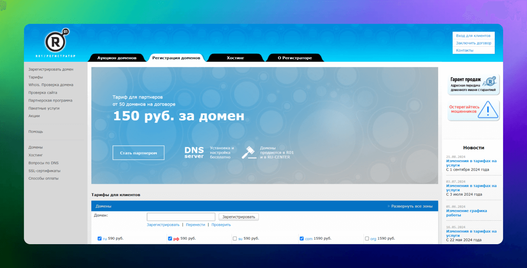Open Тарифы in the sidebar
The height and width of the screenshot is (268, 527).
[35, 77]
